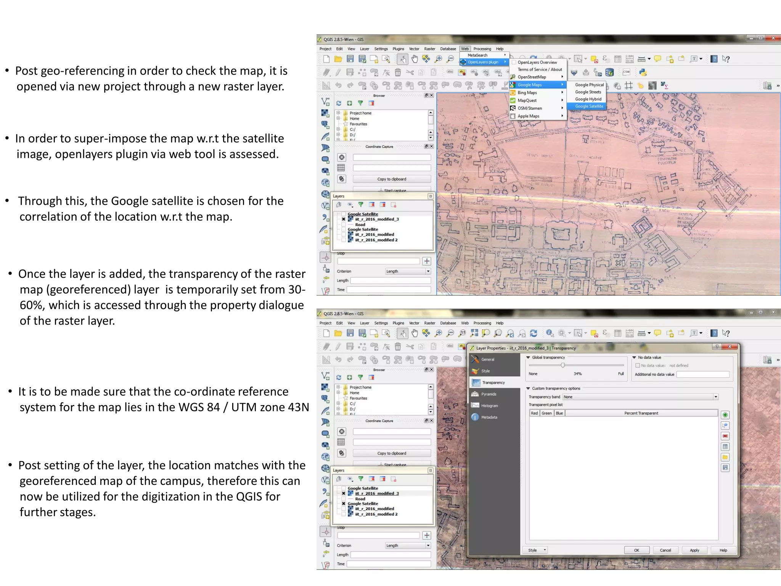This screenshot has height=586, width=781.
Task: Click Expand All icon in lower Layers panel
Action: coord(372,479)
